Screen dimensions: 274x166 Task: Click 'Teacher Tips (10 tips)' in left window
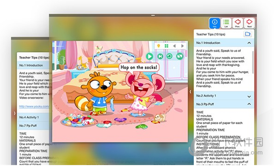click(34, 58)
